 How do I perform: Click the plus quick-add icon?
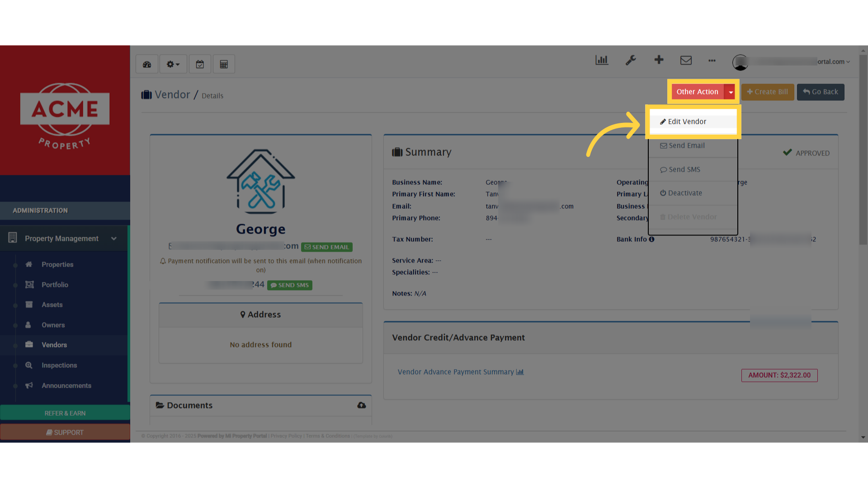[x=659, y=60]
